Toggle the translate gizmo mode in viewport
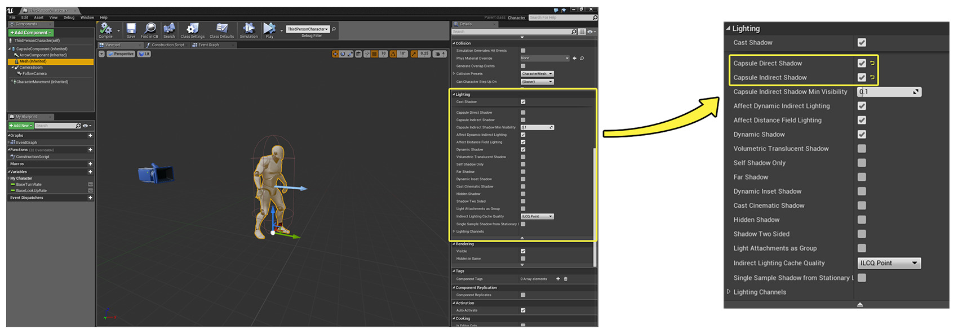 (335, 54)
